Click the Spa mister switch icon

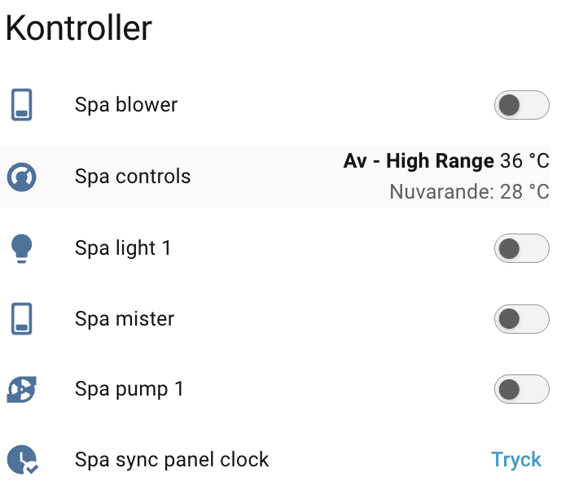[21, 319]
